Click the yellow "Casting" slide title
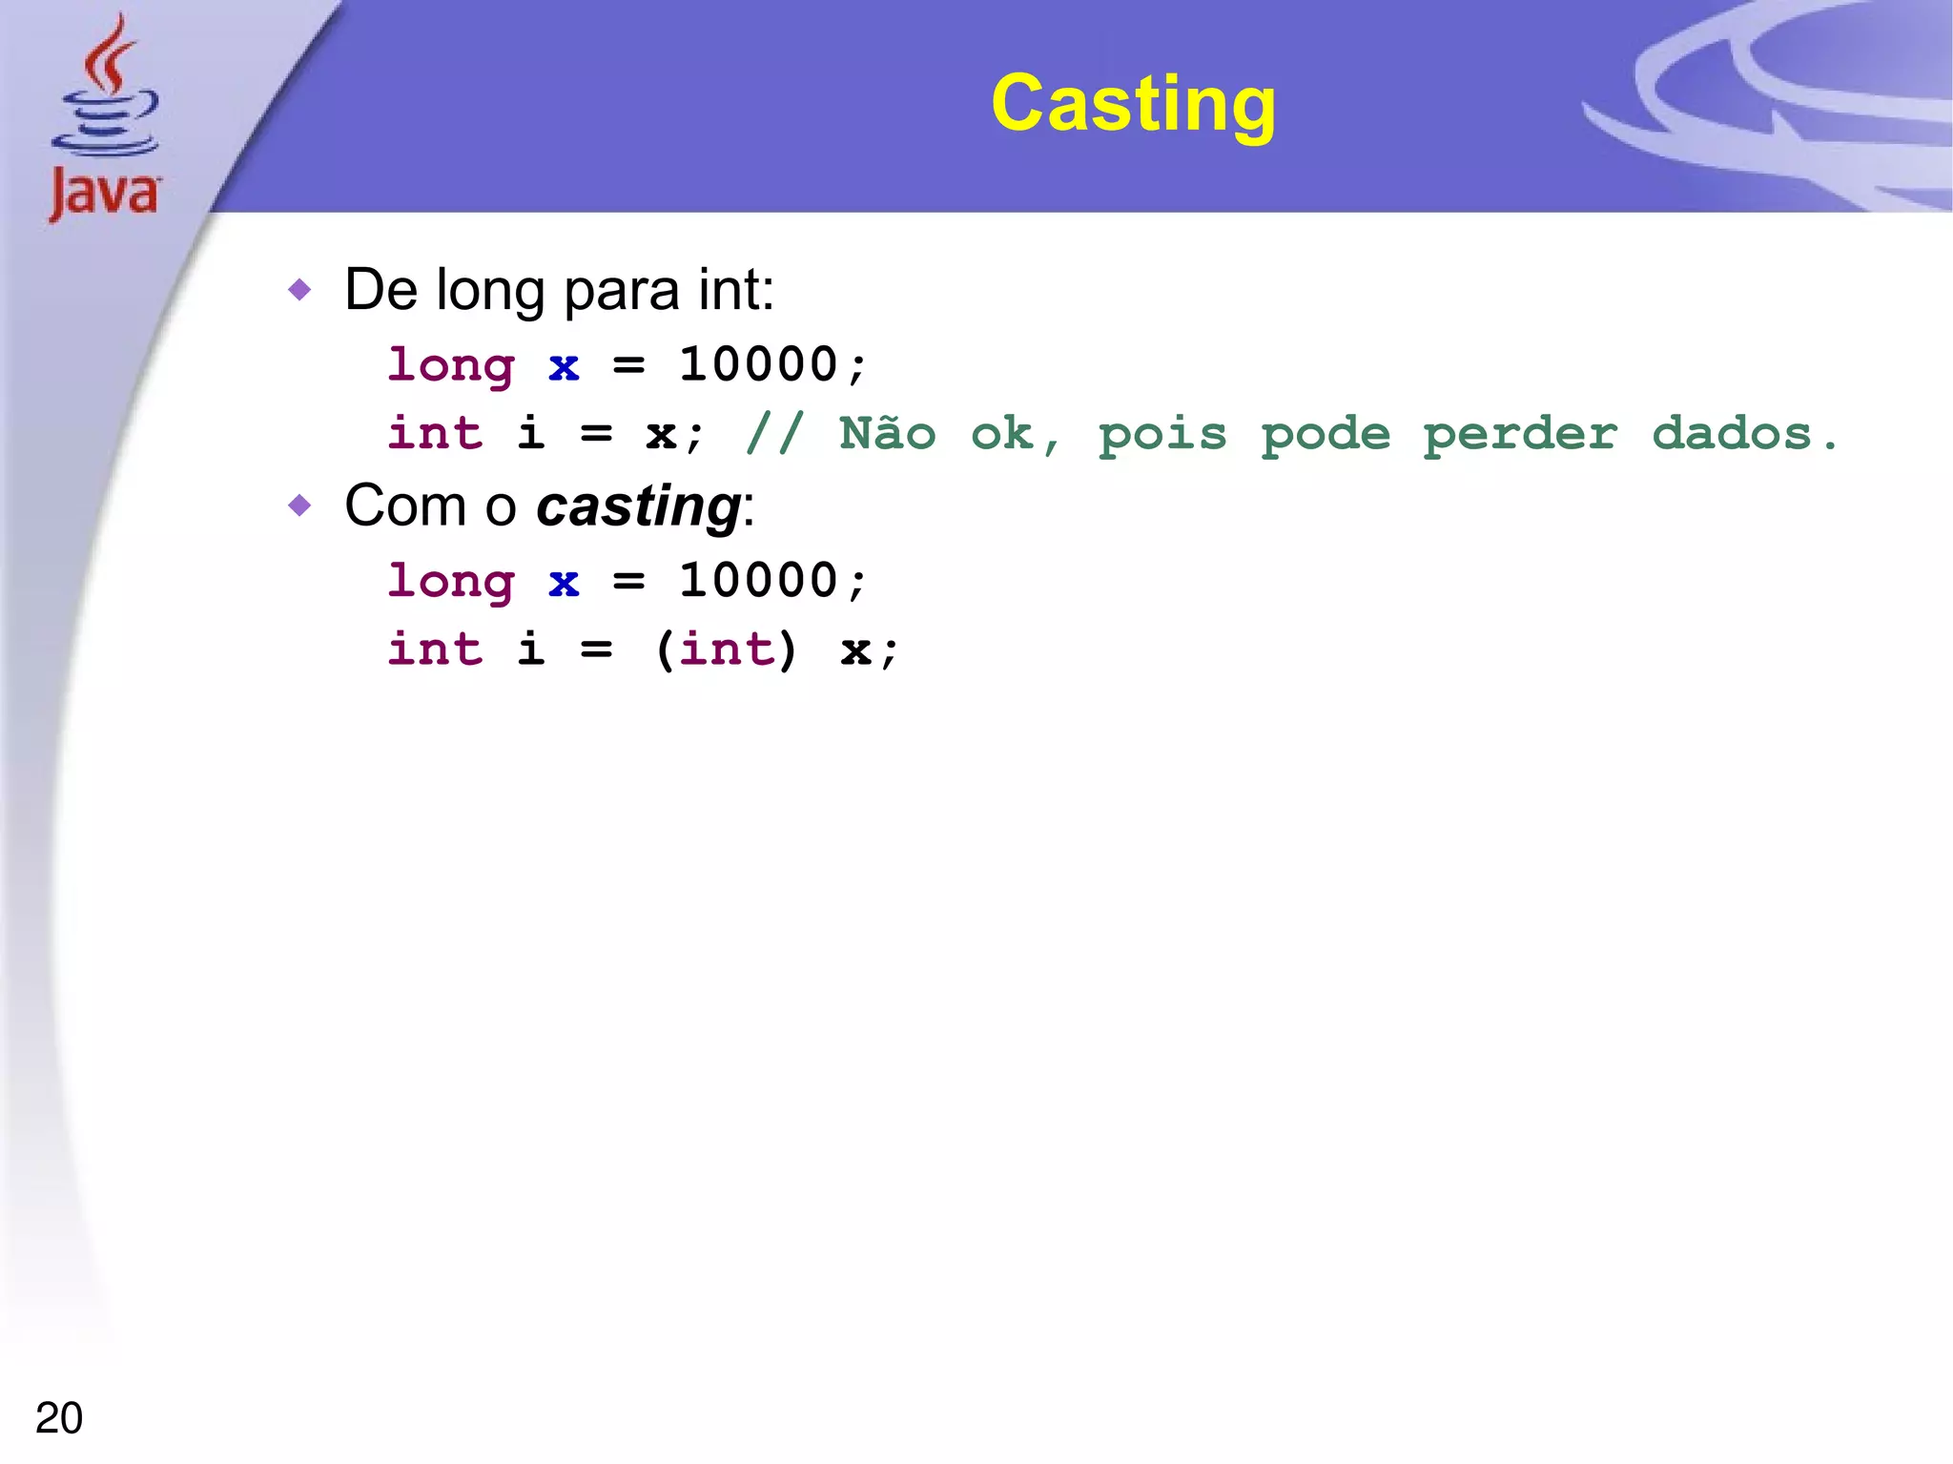The height and width of the screenshot is (1464, 1953). point(1133,104)
